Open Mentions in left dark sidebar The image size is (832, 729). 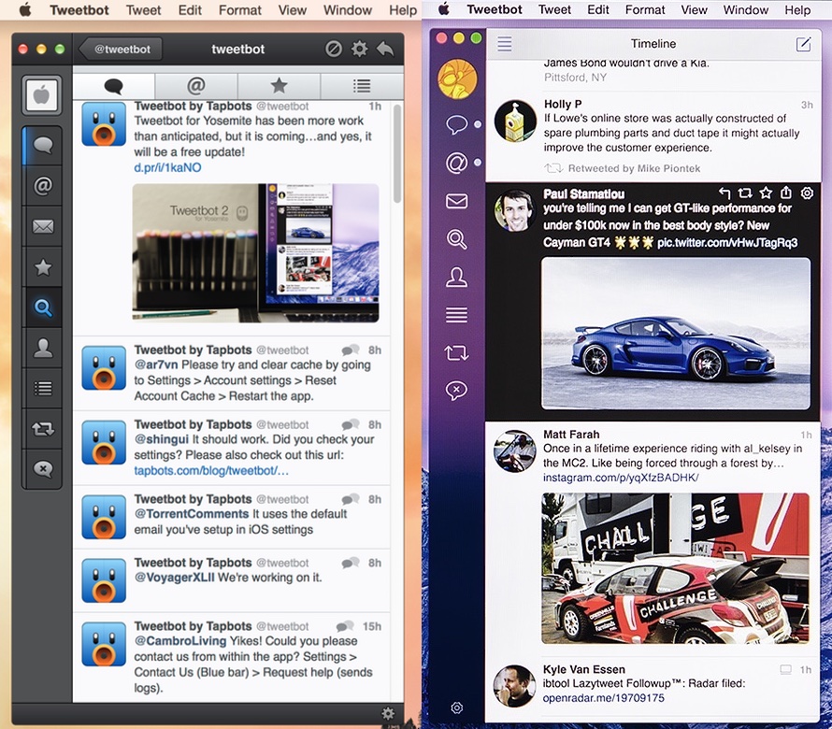(x=42, y=186)
